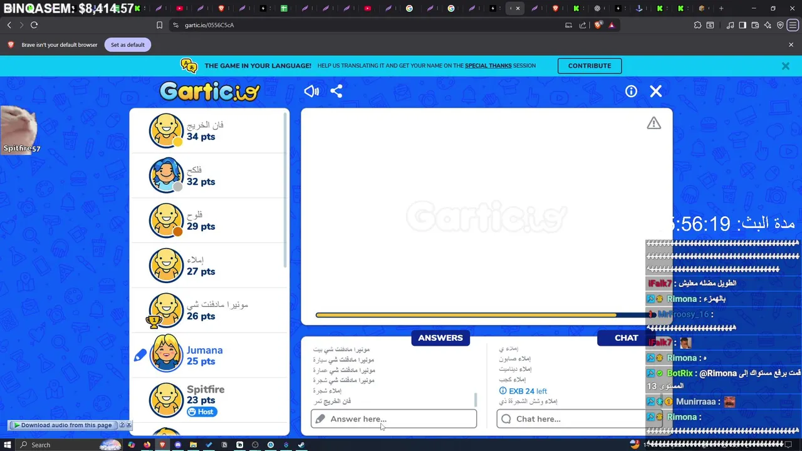This screenshot has height=451, width=802.
Task: Open a new browser tab with plus
Action: click(x=721, y=8)
